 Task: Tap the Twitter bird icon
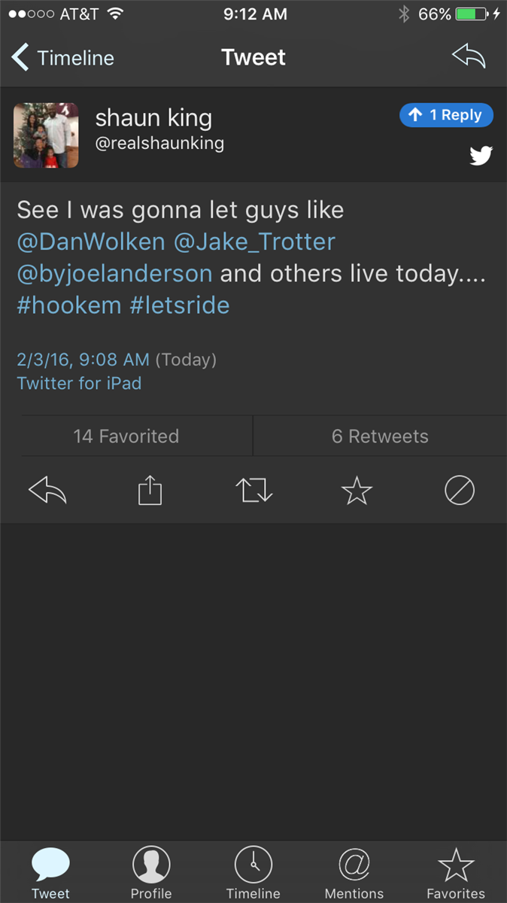(x=481, y=156)
